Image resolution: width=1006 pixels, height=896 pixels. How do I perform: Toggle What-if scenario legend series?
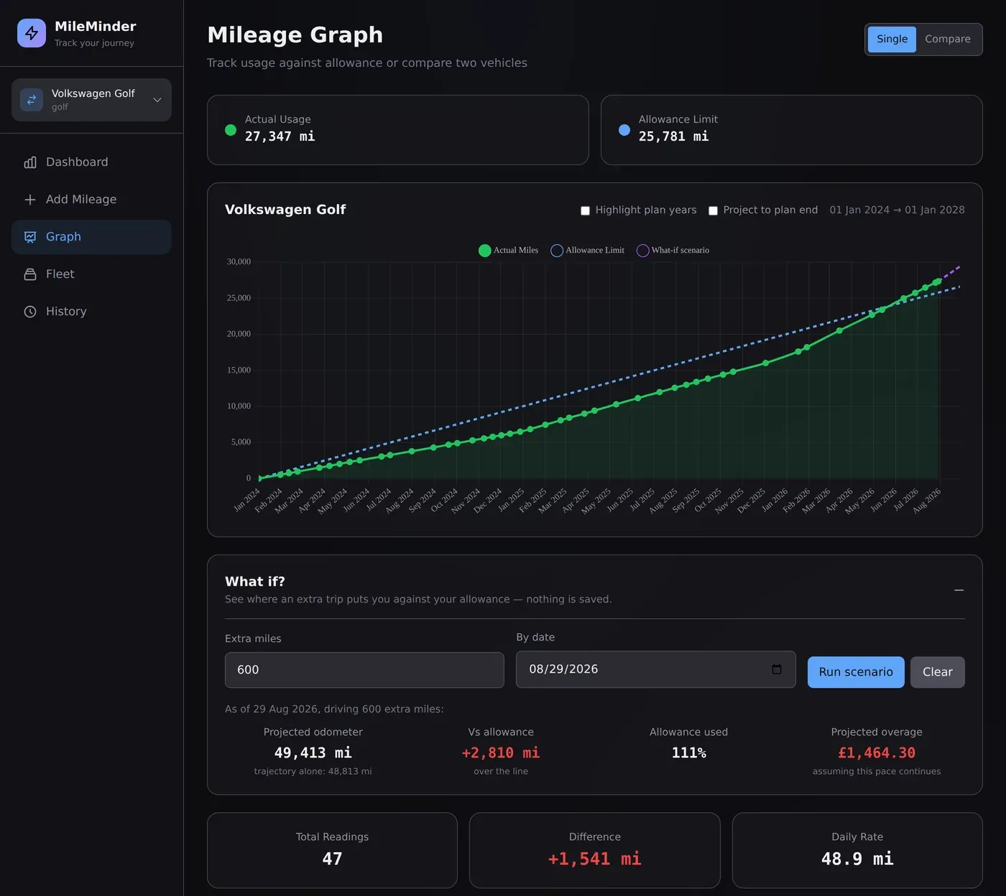click(673, 251)
